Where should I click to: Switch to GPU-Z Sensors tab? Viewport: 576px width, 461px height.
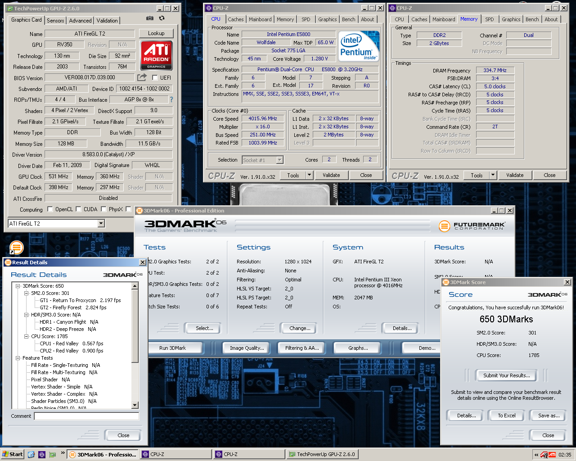coord(55,20)
